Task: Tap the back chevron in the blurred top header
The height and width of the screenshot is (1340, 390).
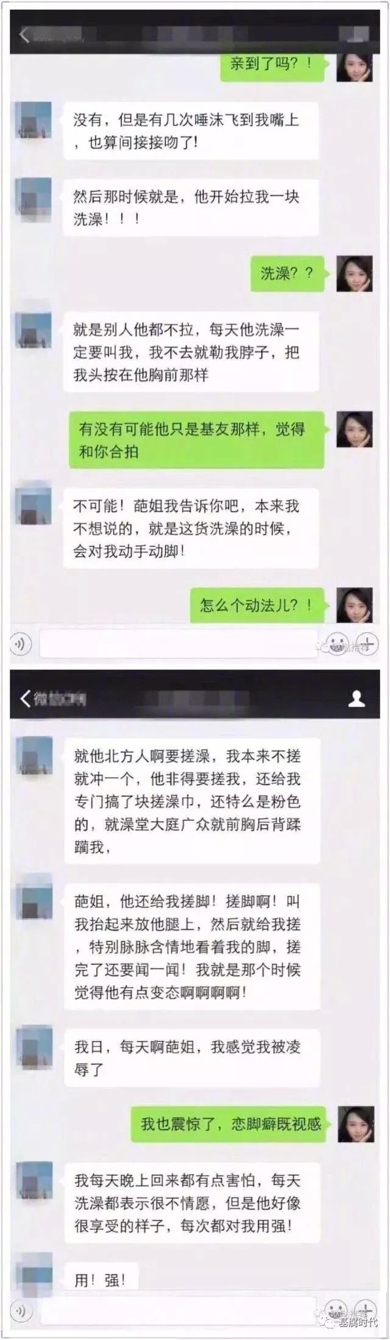Action: (x=24, y=35)
